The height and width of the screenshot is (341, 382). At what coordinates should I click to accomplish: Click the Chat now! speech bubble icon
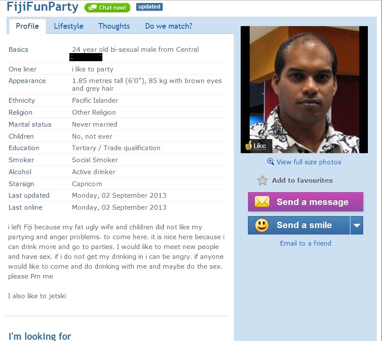[93, 8]
